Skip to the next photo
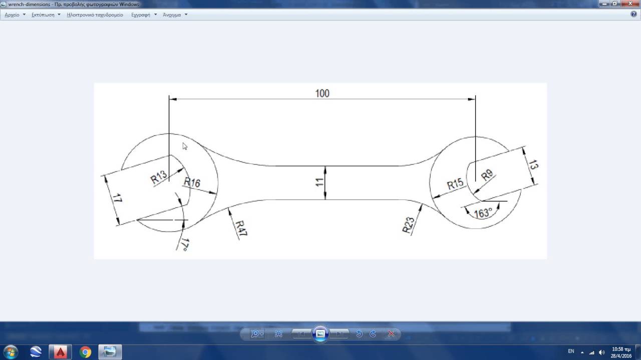The image size is (641, 360). tap(340, 334)
